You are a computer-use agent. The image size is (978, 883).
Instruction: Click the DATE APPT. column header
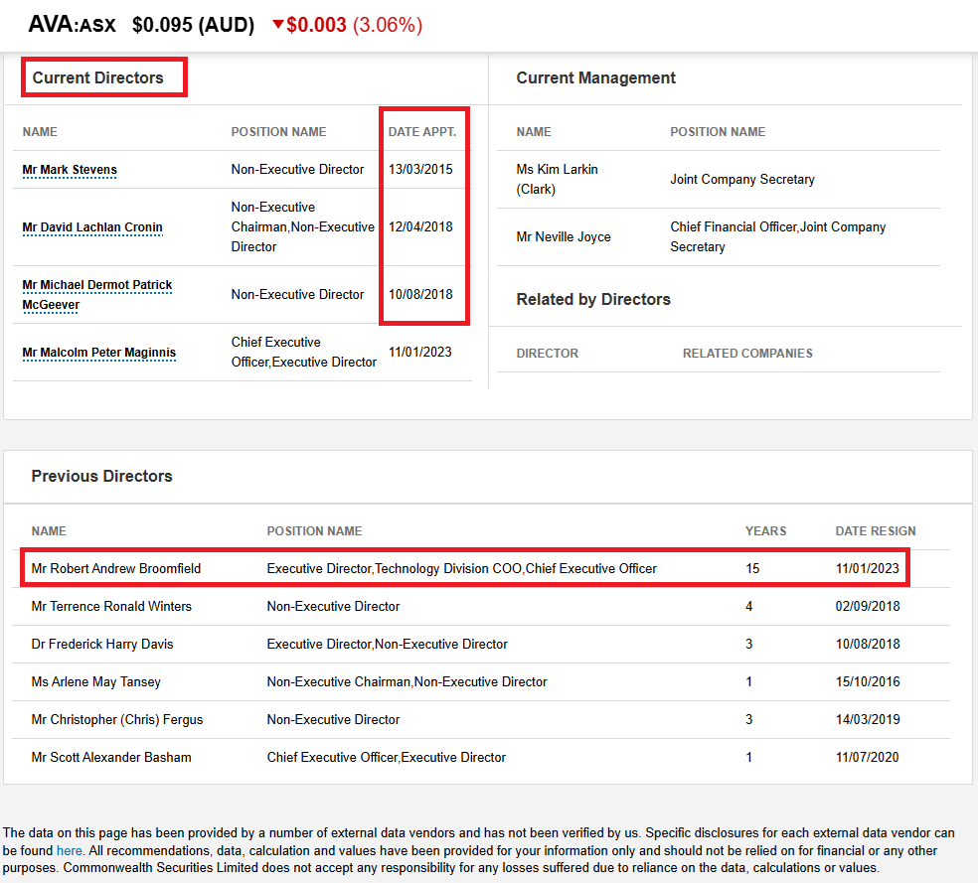tap(421, 132)
